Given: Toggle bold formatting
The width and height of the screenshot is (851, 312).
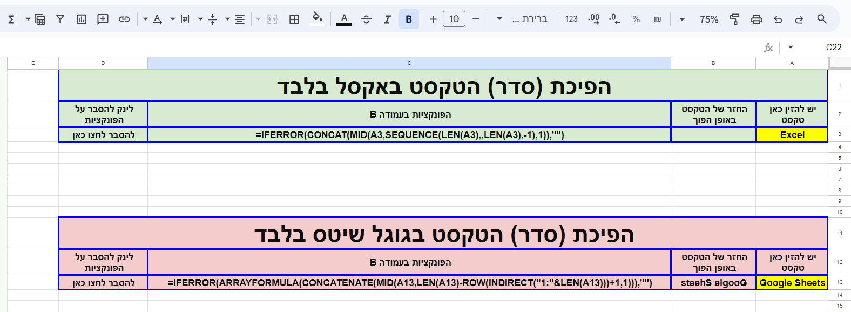Looking at the screenshot, I should point(409,19).
